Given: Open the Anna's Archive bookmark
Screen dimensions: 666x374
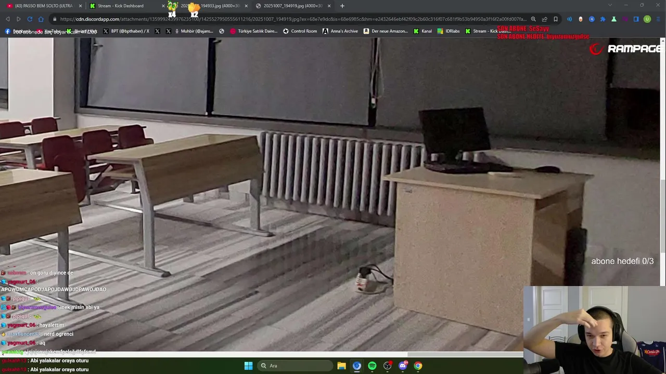Looking at the screenshot, I should pyautogui.click(x=340, y=31).
